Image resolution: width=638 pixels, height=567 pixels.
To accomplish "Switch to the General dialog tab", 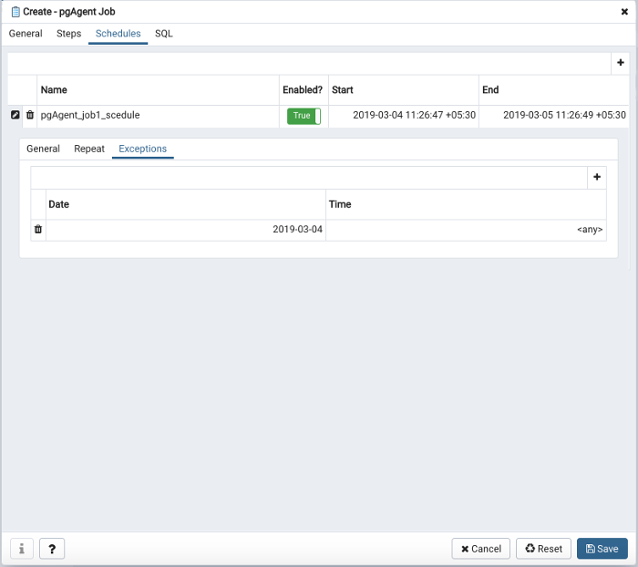I will click(x=26, y=34).
